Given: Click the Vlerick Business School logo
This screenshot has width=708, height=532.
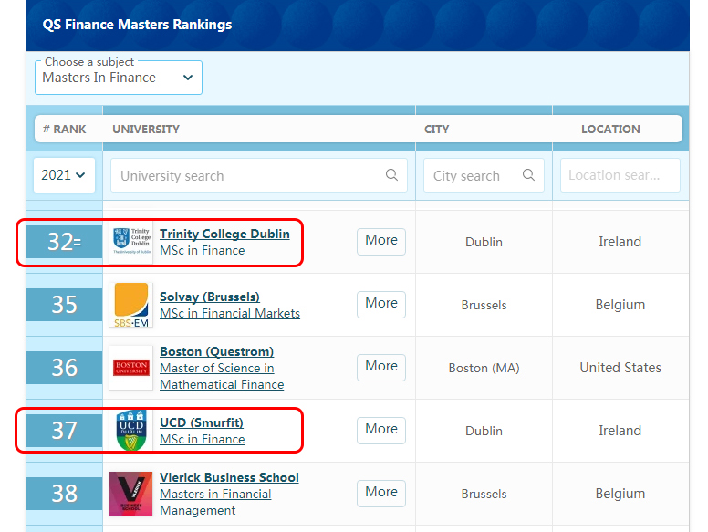Looking at the screenshot, I should [131, 494].
